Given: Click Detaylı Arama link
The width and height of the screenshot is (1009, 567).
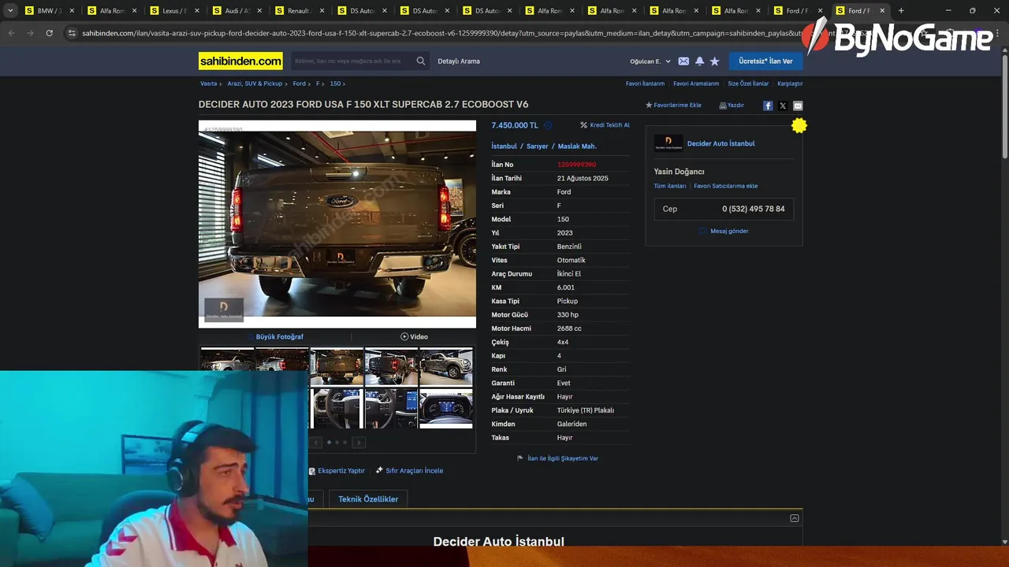Looking at the screenshot, I should pos(459,61).
